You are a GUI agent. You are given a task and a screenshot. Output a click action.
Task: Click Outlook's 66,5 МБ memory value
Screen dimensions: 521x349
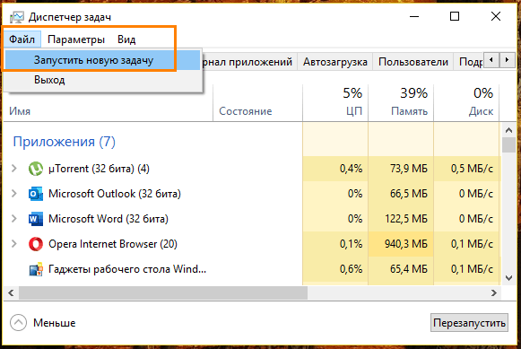coord(409,194)
